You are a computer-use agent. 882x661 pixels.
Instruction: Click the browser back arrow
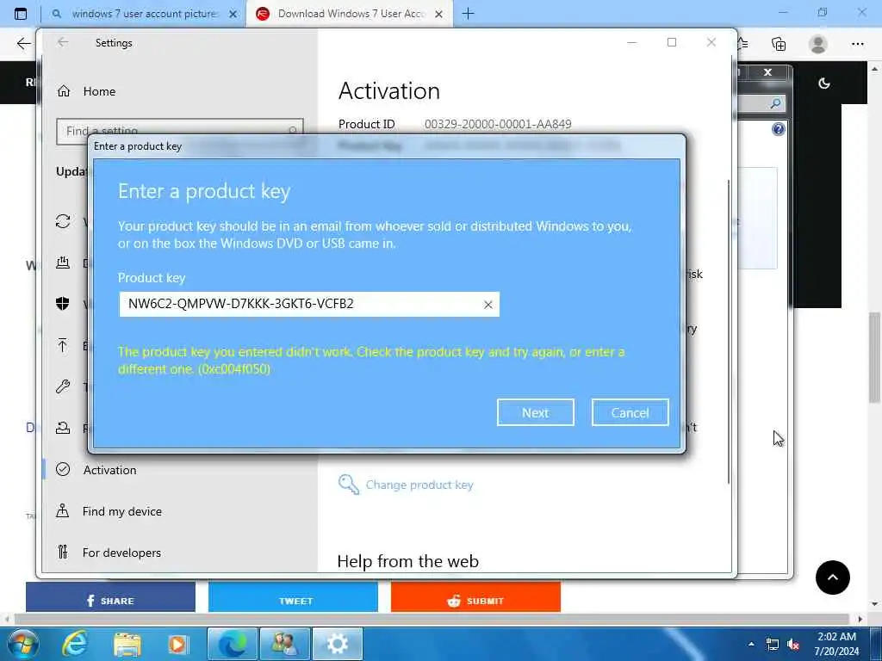tap(23, 44)
